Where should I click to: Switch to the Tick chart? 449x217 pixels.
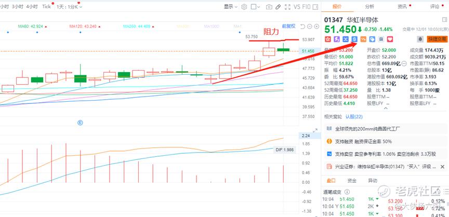[46, 7]
